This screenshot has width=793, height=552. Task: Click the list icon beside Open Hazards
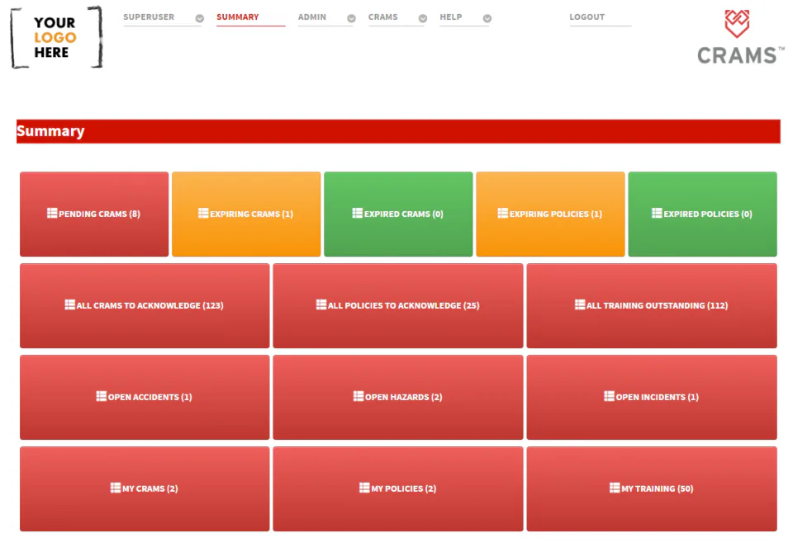pos(359,396)
